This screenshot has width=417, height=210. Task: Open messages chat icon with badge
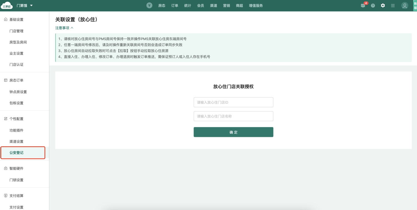click(363, 6)
